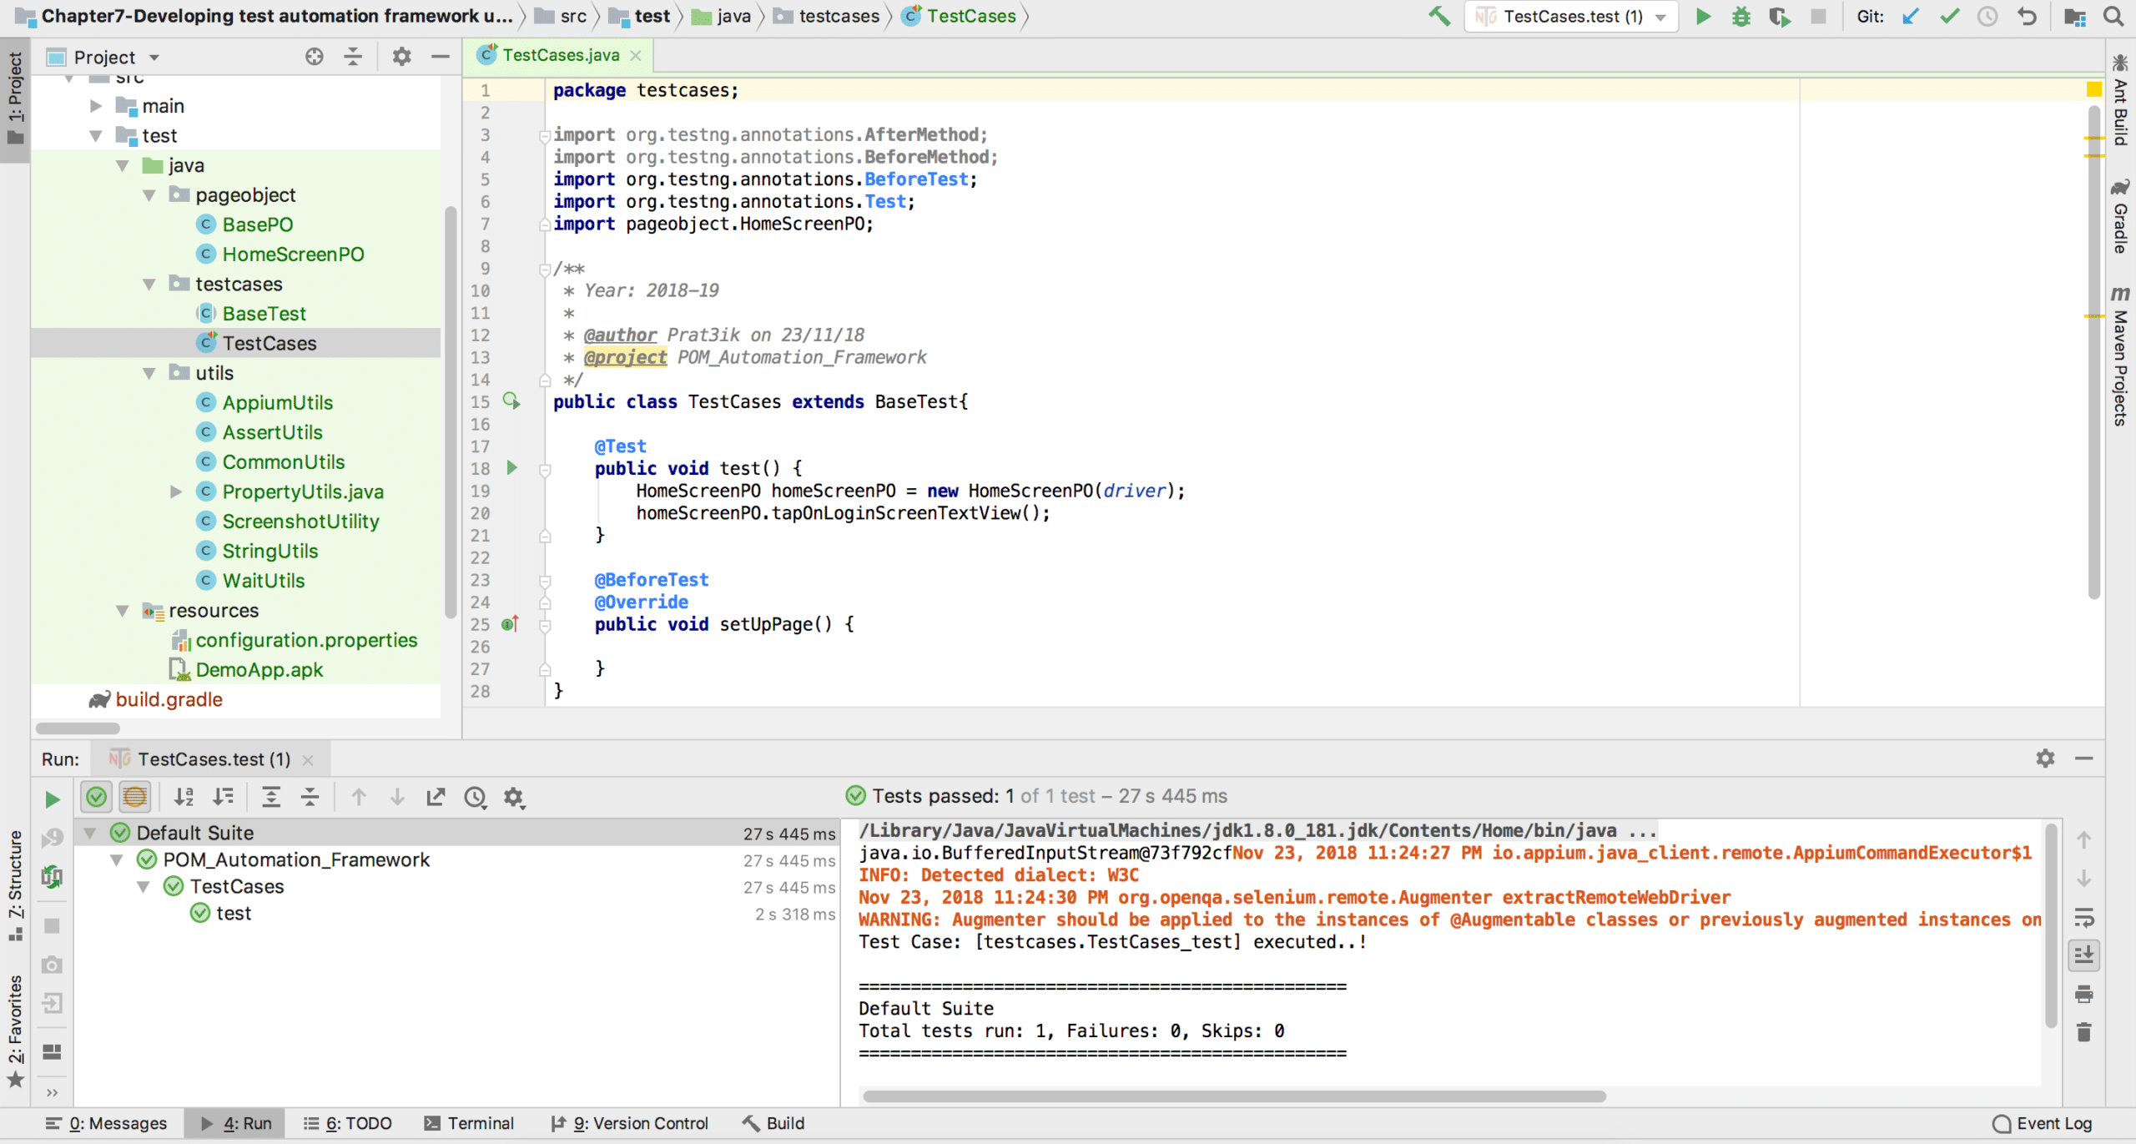Toggle visibility of ignored tests
This screenshot has height=1144, width=2136.
tap(134, 796)
